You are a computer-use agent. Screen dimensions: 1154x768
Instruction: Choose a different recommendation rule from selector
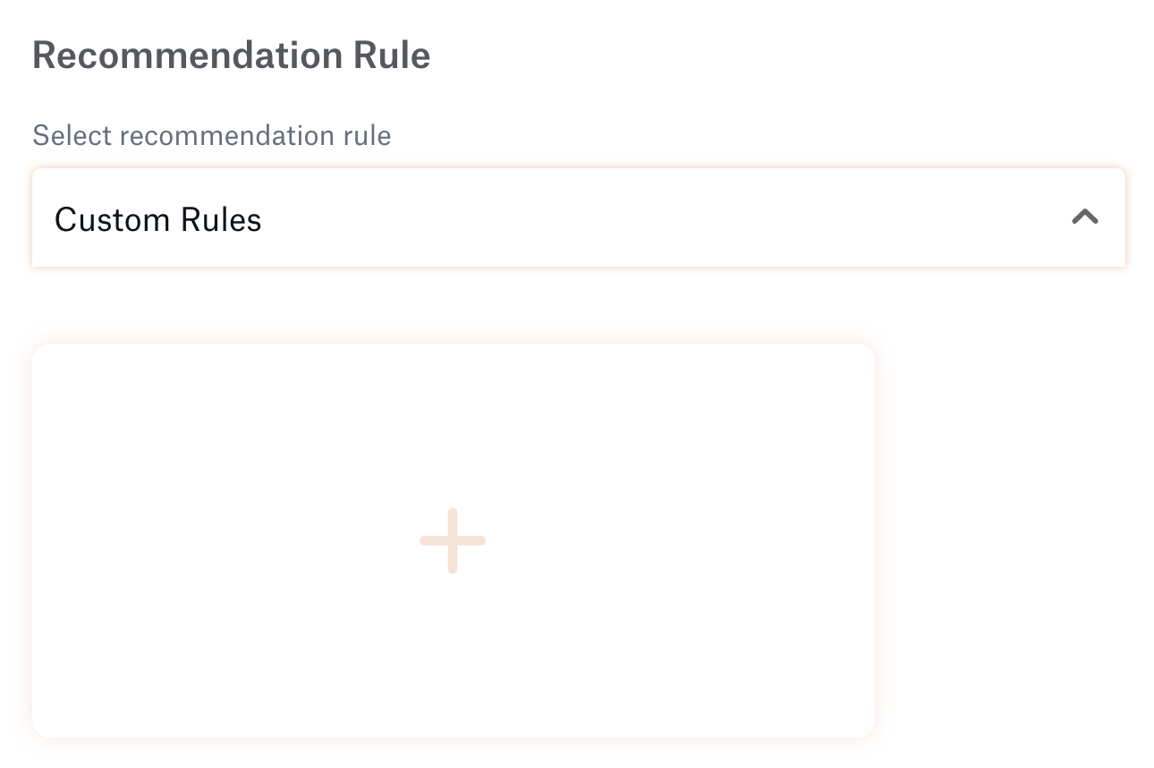578,218
